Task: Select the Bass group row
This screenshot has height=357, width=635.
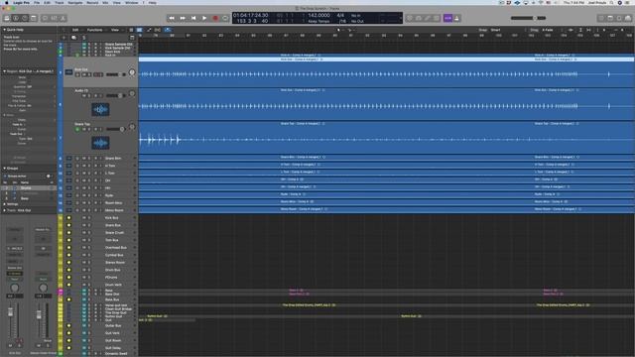Action: coord(29,198)
